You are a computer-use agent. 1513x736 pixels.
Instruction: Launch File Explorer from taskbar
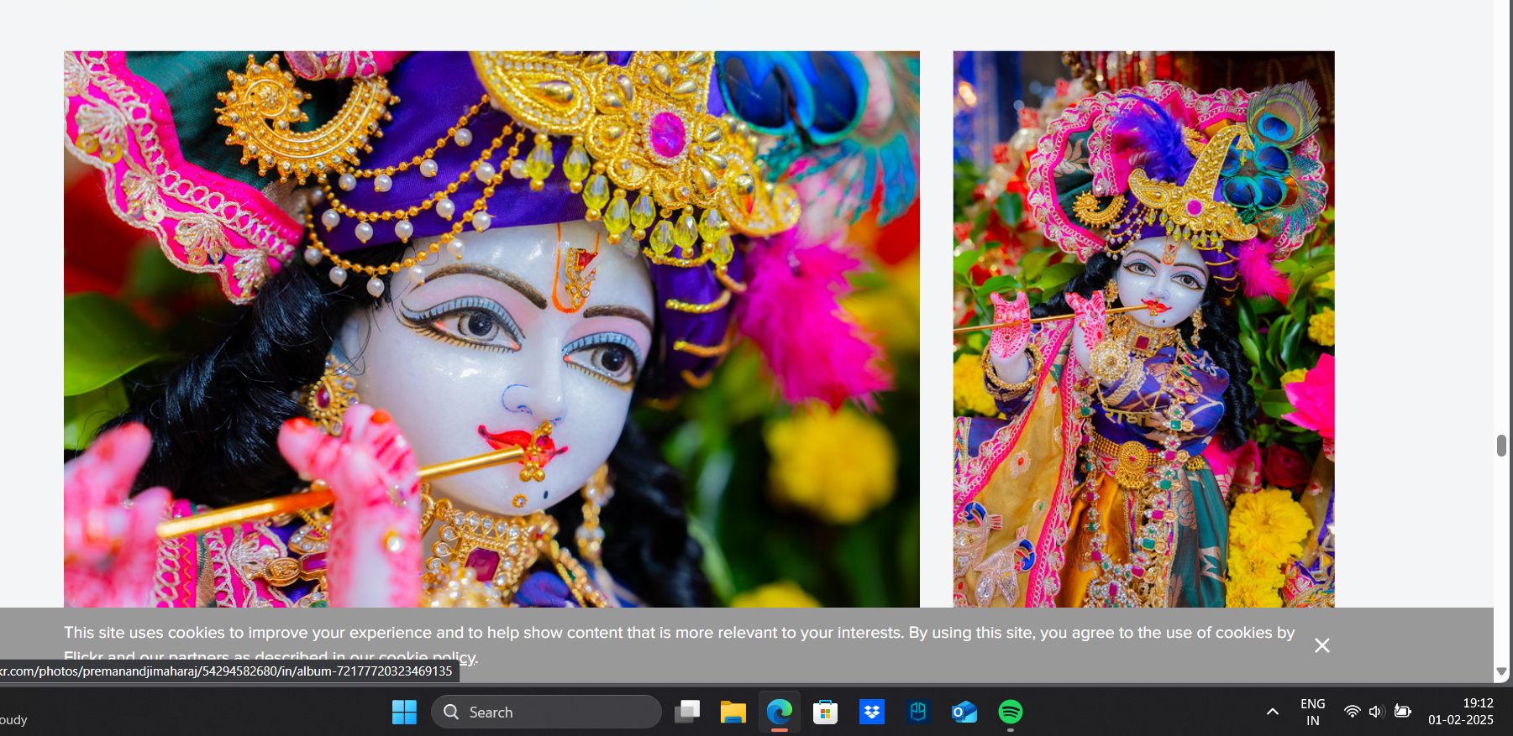click(x=733, y=713)
